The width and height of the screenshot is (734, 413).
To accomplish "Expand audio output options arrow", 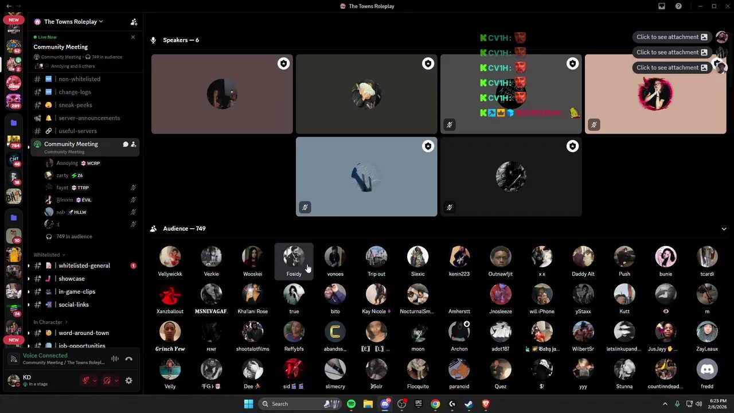I will (x=116, y=380).
